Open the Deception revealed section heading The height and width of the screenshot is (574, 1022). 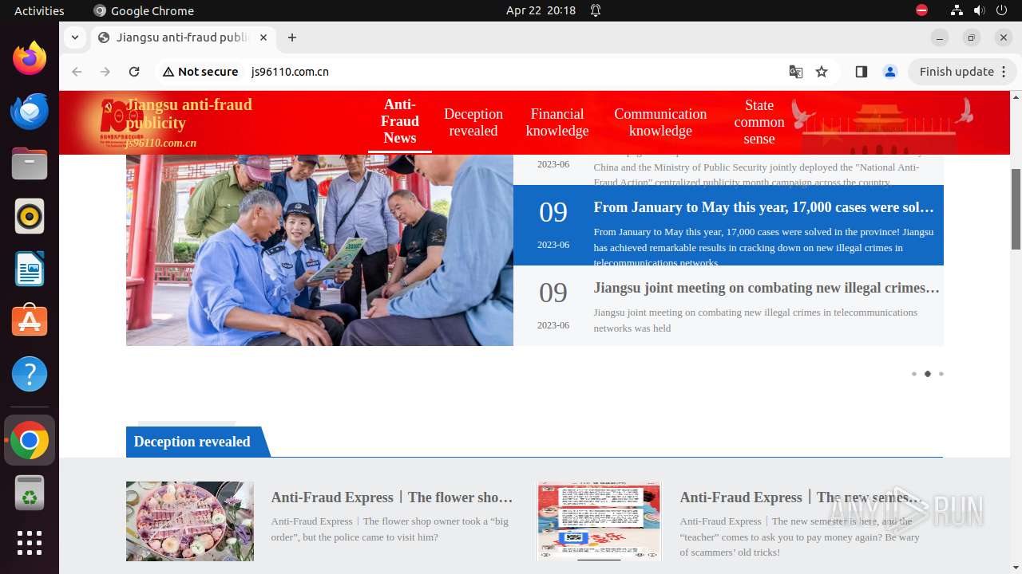(x=192, y=442)
